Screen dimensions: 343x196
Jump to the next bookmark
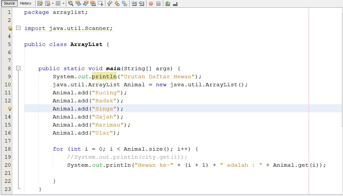click(x=118, y=4)
